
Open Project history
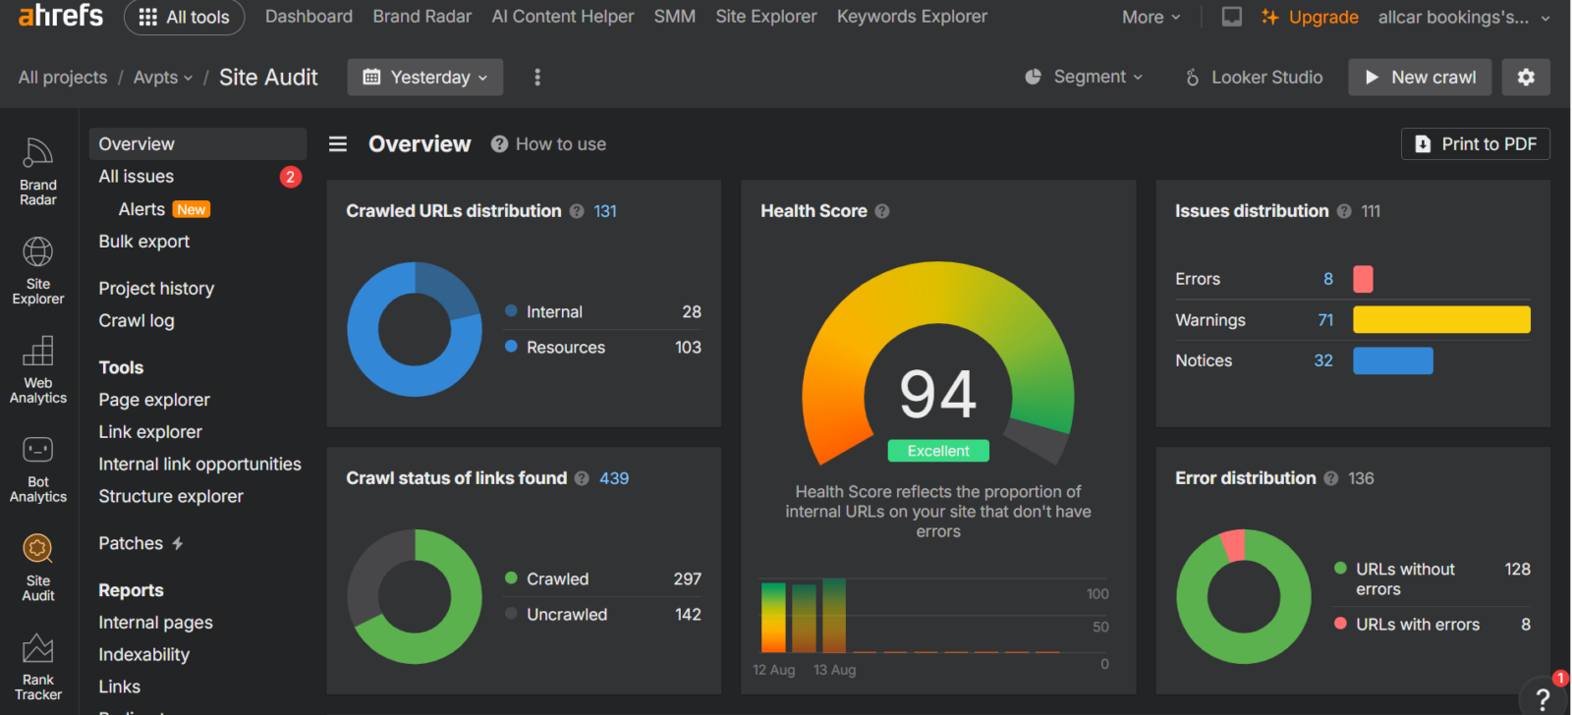(156, 289)
